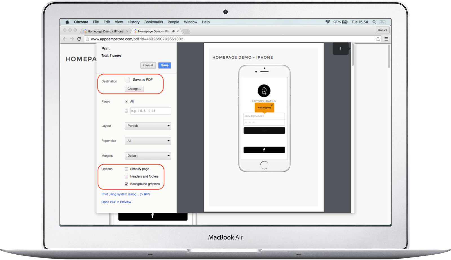Viewport: 451px width, 260px height.
Task: Click the Save as PDF document icon
Action: tap(128, 79)
